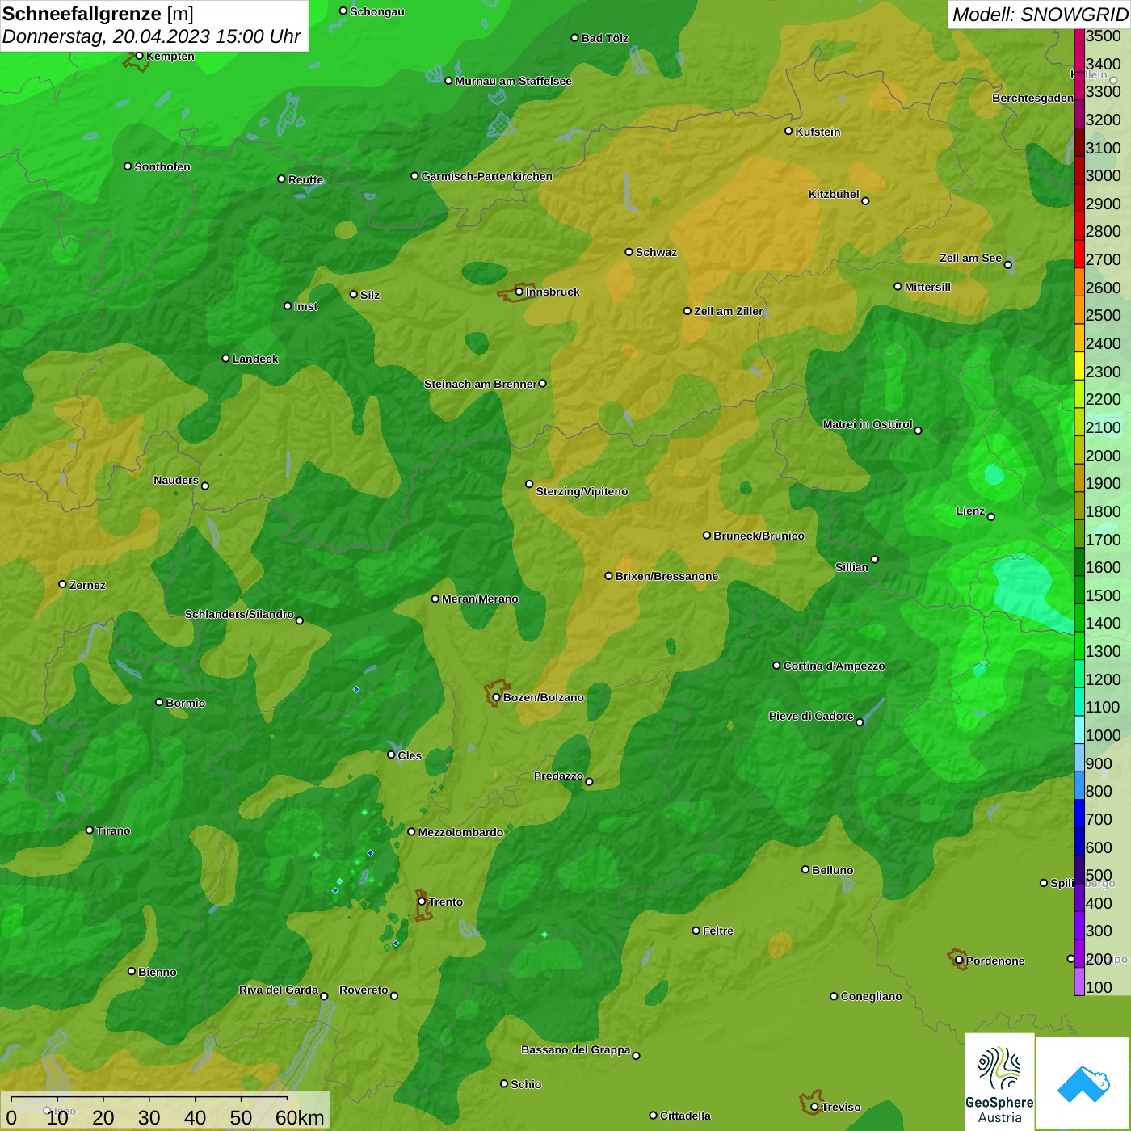Select the Zell am See label
1131x1131 pixels.
tap(970, 258)
